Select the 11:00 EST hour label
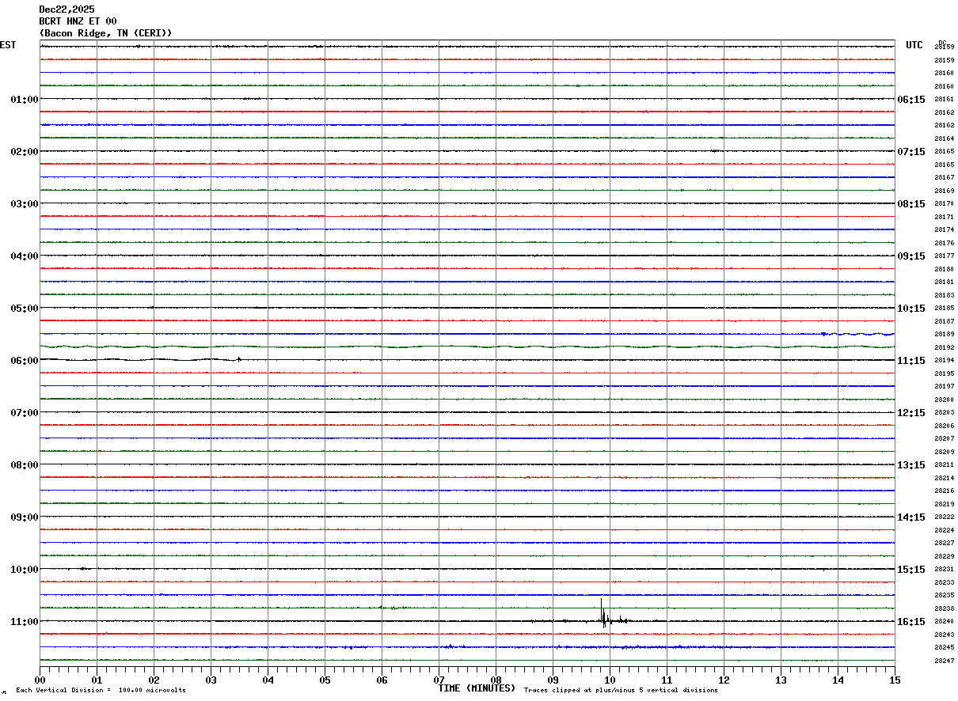The width and height of the screenshot is (958, 701). [25, 622]
